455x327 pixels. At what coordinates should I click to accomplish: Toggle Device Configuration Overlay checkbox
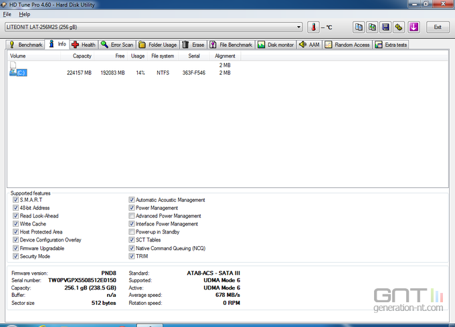pyautogui.click(x=15, y=240)
